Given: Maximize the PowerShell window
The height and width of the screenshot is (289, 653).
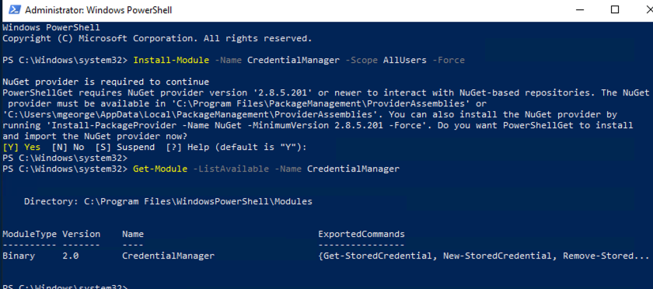Looking at the screenshot, I should coord(615,9).
